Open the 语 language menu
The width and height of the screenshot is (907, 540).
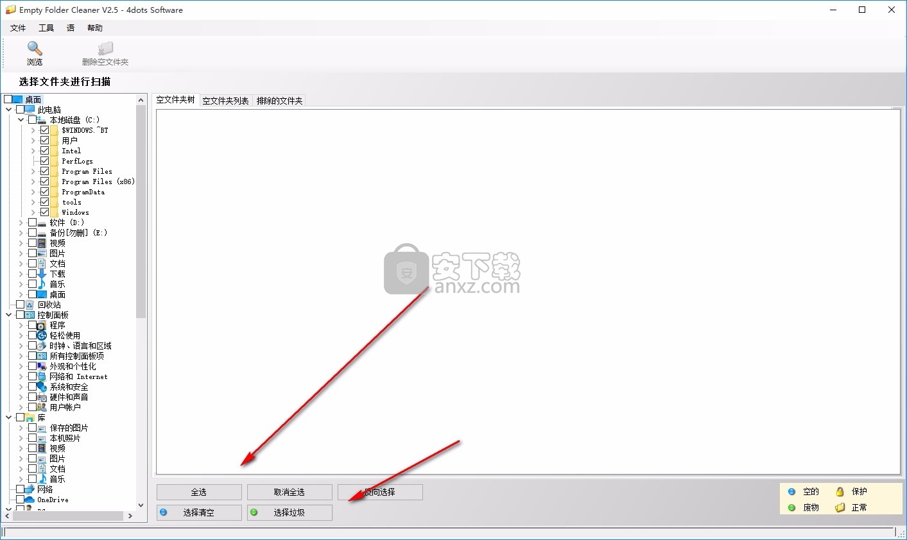coord(71,28)
